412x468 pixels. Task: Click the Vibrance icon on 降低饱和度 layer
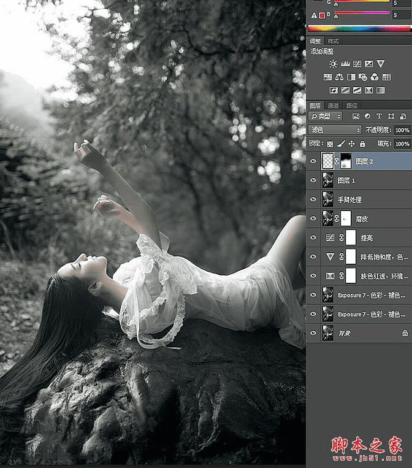330,256
